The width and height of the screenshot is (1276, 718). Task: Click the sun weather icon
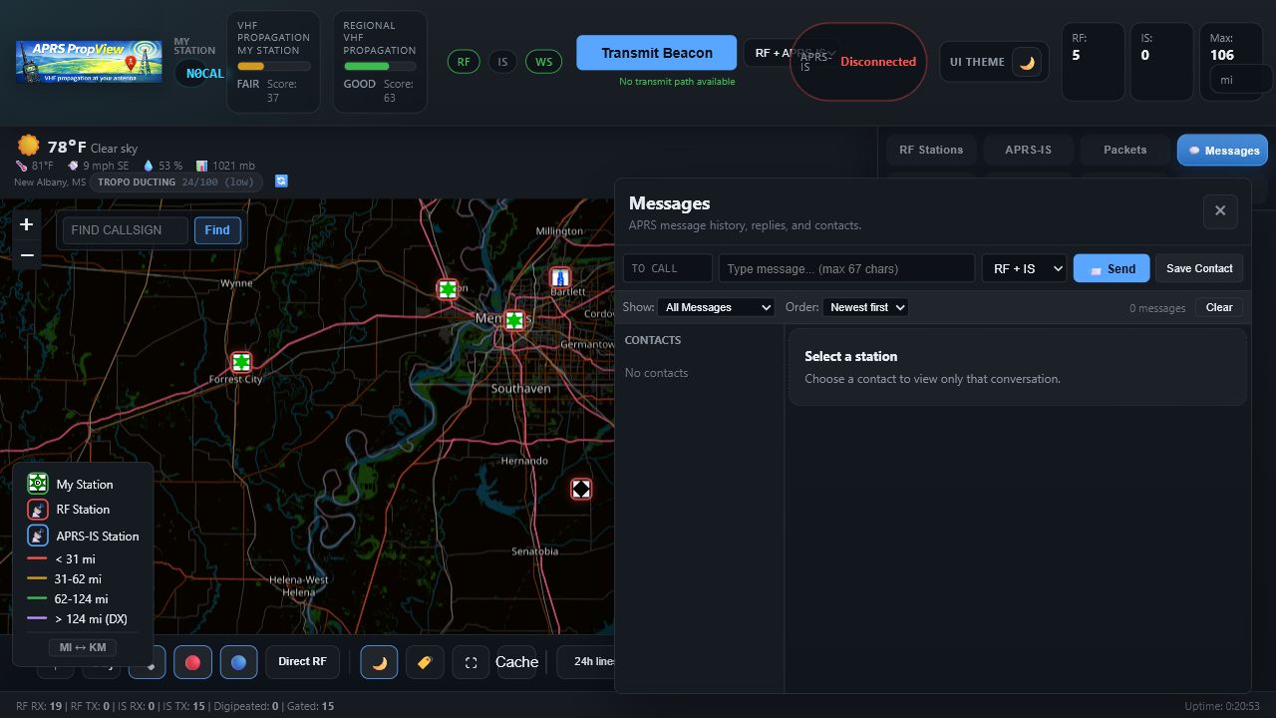(x=29, y=146)
